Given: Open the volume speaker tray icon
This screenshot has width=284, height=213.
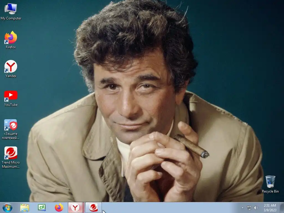Looking at the screenshot, I should tap(256, 208).
